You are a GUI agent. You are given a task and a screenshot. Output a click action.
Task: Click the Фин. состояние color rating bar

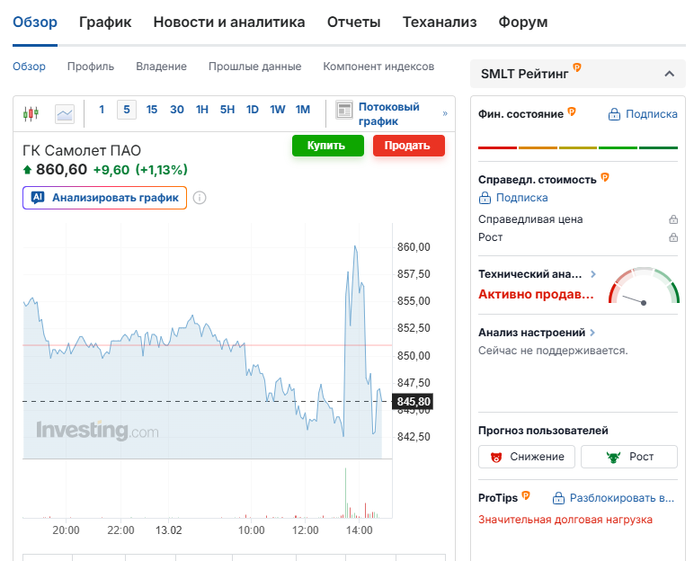578,147
